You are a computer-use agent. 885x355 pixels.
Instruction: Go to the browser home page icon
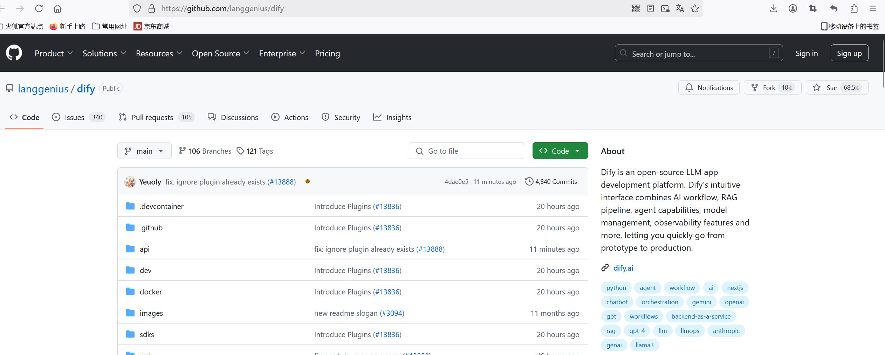pos(57,8)
